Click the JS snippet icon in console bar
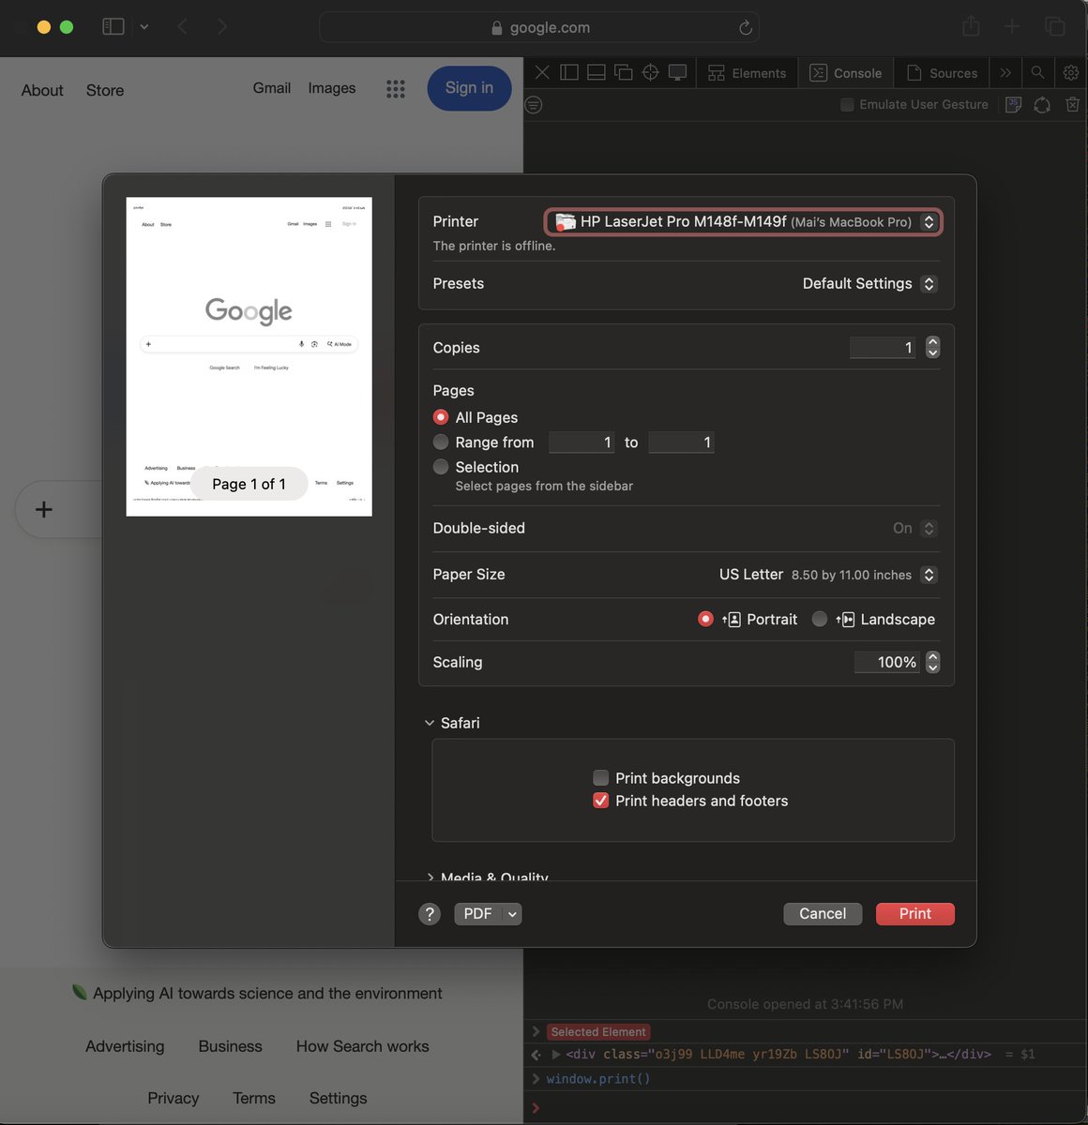 click(x=1013, y=105)
